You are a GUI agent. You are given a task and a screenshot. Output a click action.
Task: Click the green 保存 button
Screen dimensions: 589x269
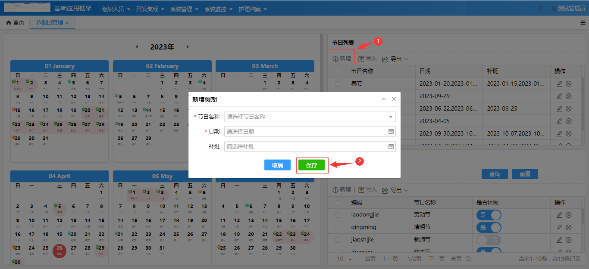click(312, 165)
